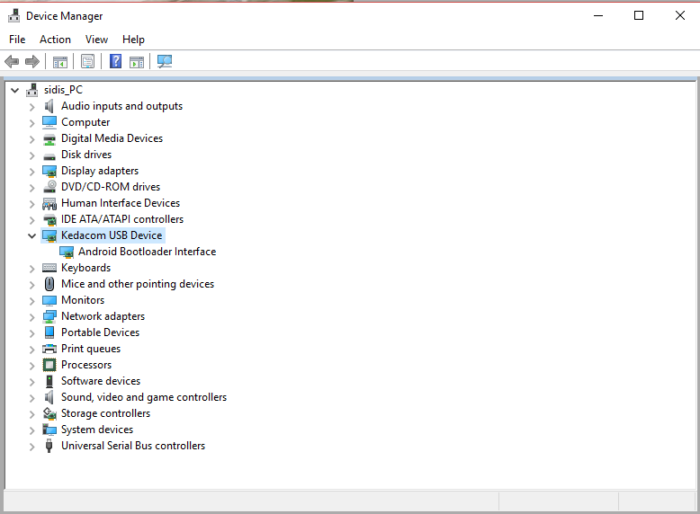This screenshot has width=700, height=514.
Task: Collapse the Kedacom USB Device node
Action: 32,235
